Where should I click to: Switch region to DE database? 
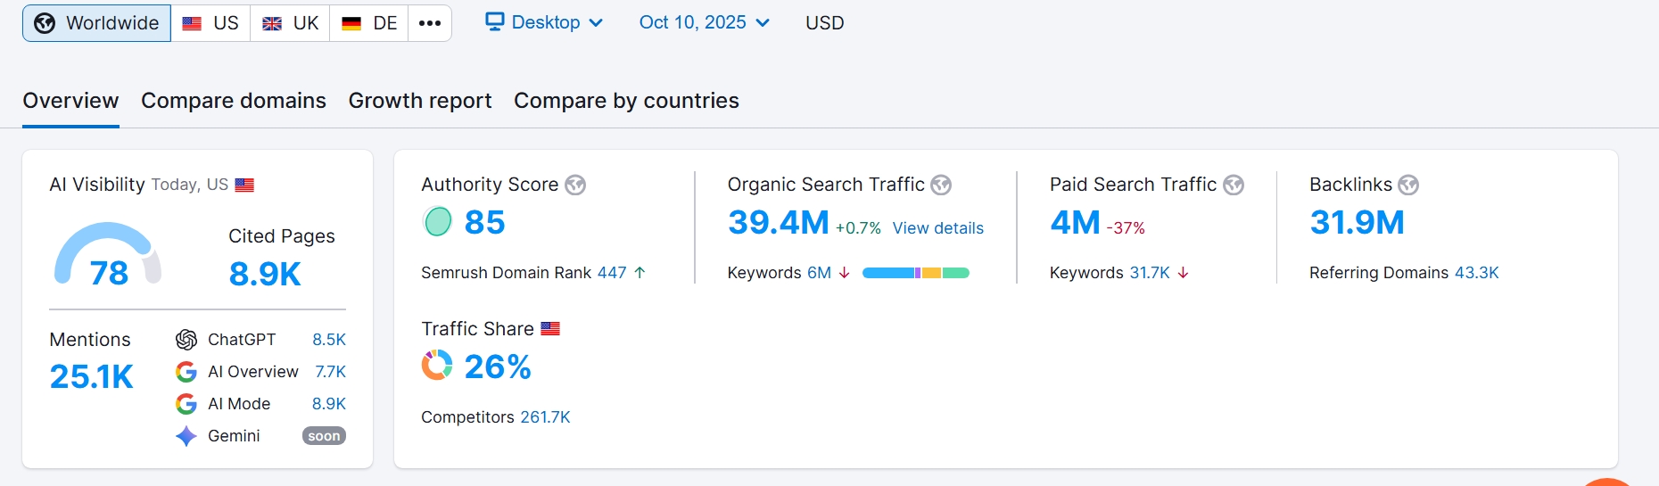369,23
